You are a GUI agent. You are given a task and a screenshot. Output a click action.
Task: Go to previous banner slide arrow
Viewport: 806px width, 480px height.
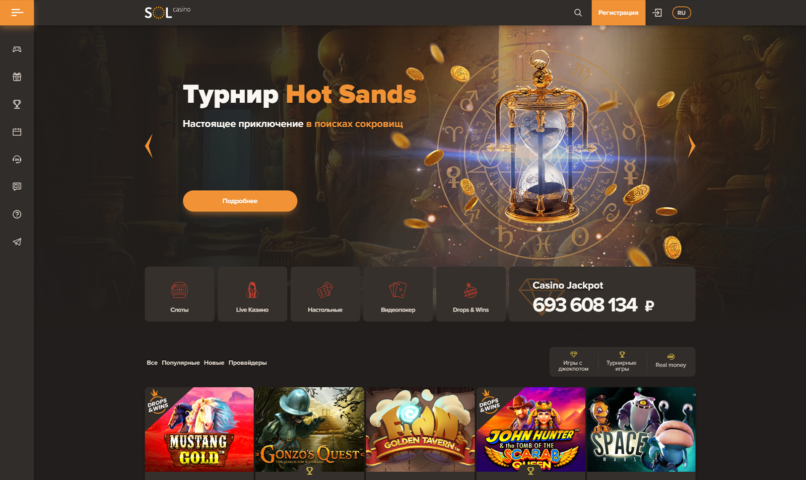click(x=149, y=146)
